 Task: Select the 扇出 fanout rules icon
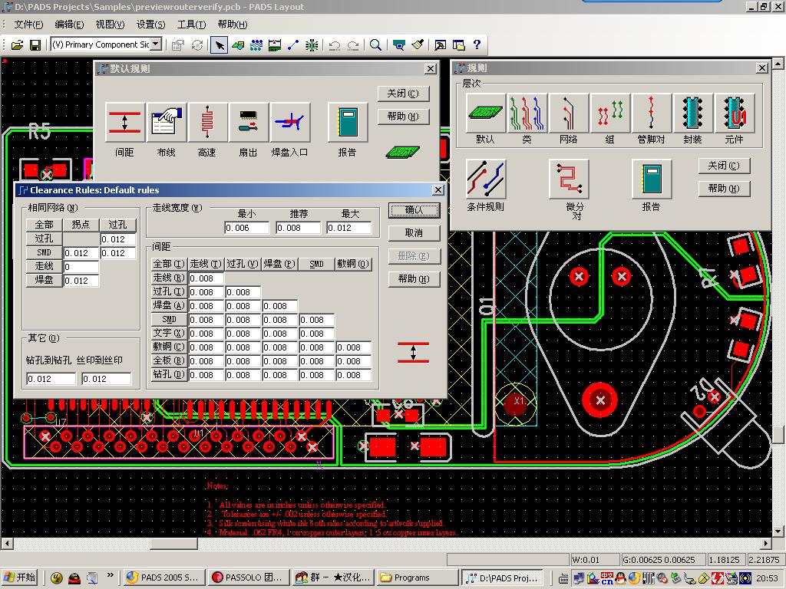(249, 123)
